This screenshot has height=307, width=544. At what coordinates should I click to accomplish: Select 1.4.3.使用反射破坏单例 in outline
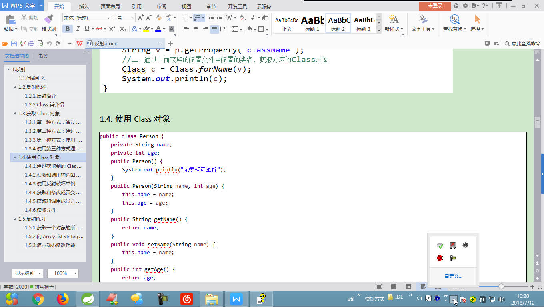pos(50,184)
